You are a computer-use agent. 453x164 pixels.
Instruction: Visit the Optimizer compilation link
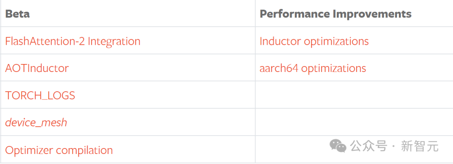[59, 150]
